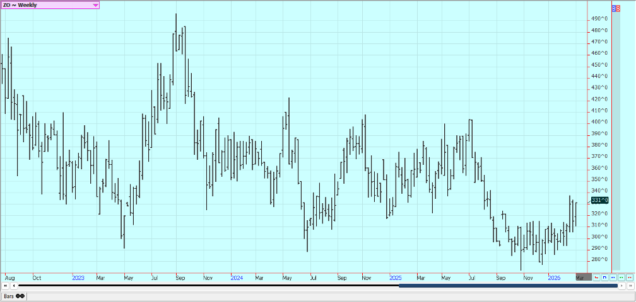This screenshot has height=302, width=636.
Task: Jump to chart start with double-left arrow
Action: pyautogui.click(x=5, y=286)
